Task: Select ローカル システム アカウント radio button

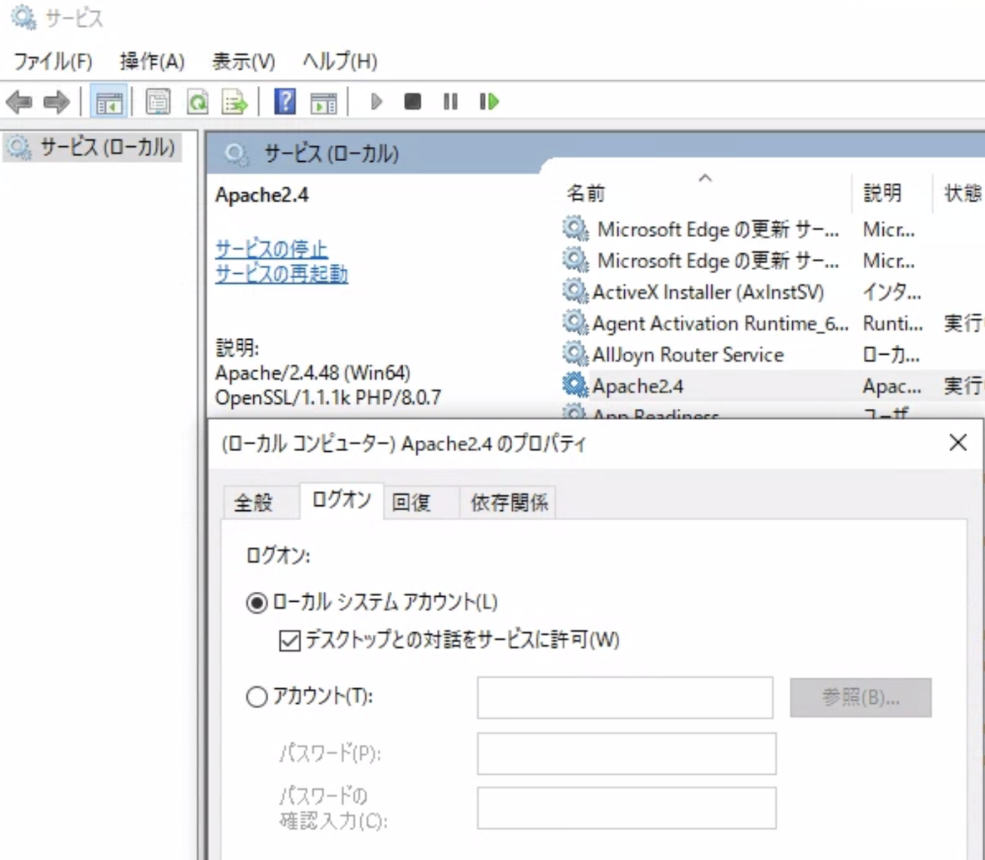Action: coord(257,603)
